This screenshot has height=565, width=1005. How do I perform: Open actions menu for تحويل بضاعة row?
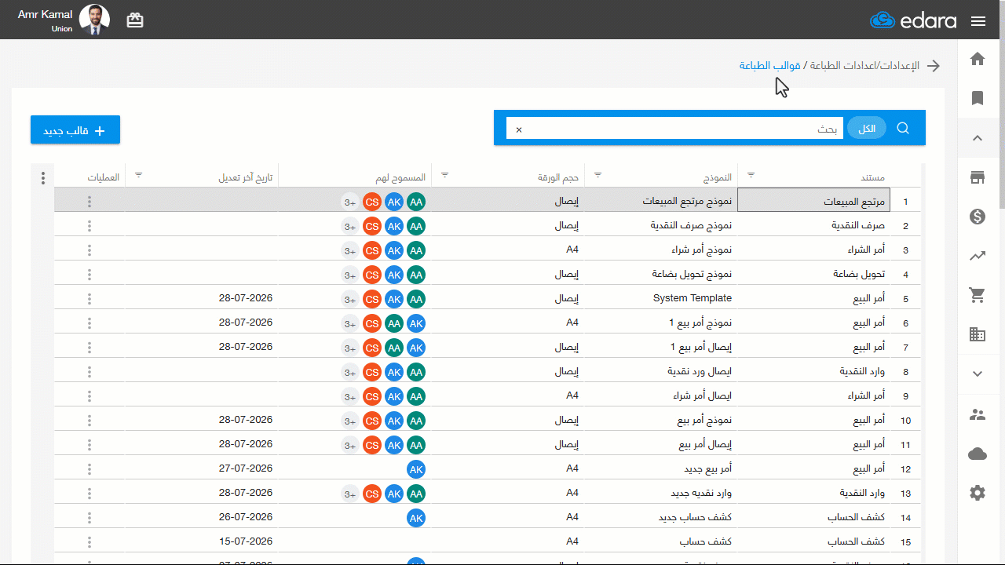pos(90,275)
